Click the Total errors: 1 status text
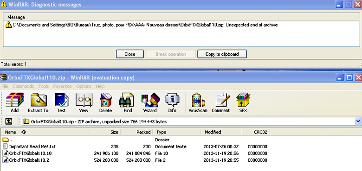 click(x=14, y=64)
